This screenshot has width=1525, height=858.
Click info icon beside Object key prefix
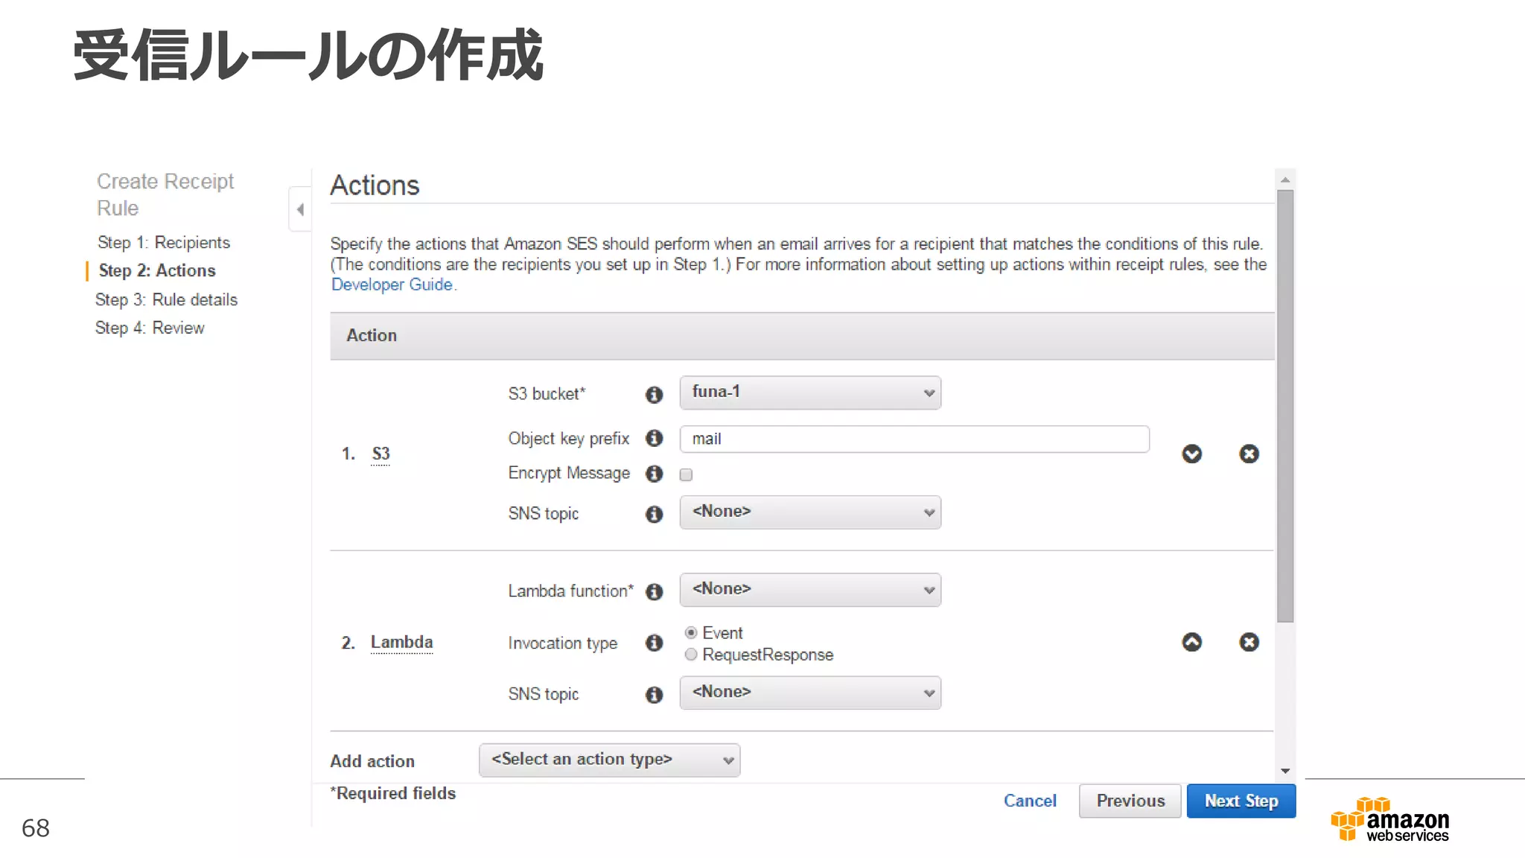point(654,439)
